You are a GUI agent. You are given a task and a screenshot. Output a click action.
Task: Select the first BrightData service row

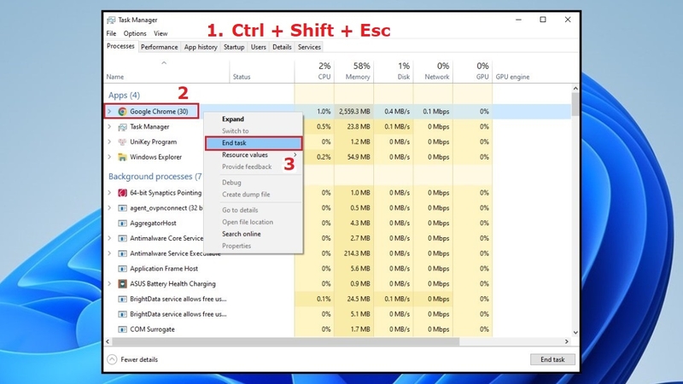pos(337,300)
